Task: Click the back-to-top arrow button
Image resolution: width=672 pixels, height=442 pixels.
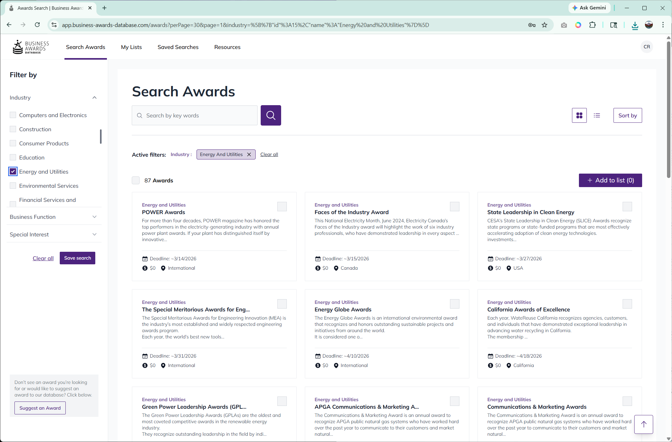Action: [643, 424]
